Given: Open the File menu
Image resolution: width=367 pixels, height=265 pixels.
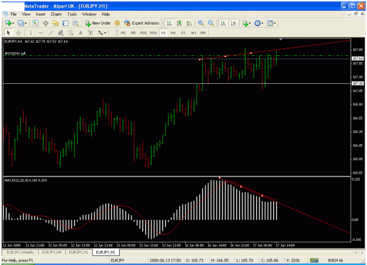Looking at the screenshot, I should click(14, 14).
